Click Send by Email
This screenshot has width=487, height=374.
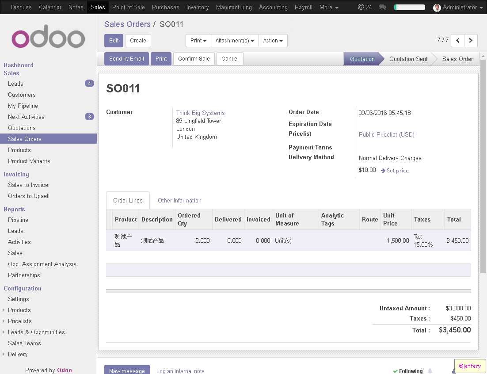(x=126, y=59)
